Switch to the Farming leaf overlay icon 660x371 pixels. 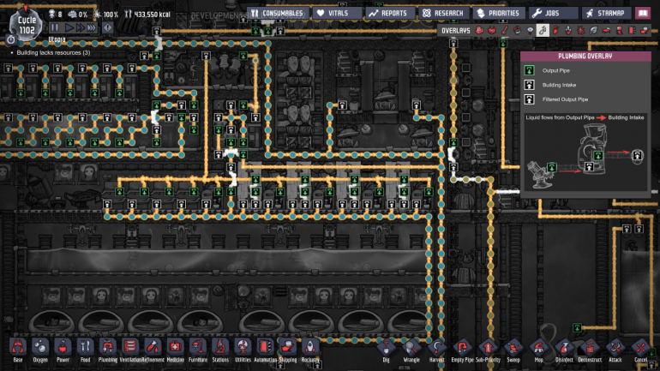pyautogui.click(x=593, y=30)
